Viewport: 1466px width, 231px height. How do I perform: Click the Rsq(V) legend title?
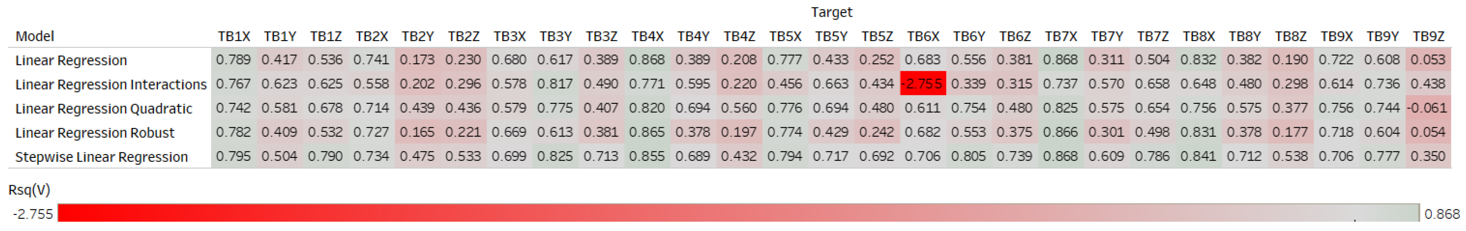point(29,189)
